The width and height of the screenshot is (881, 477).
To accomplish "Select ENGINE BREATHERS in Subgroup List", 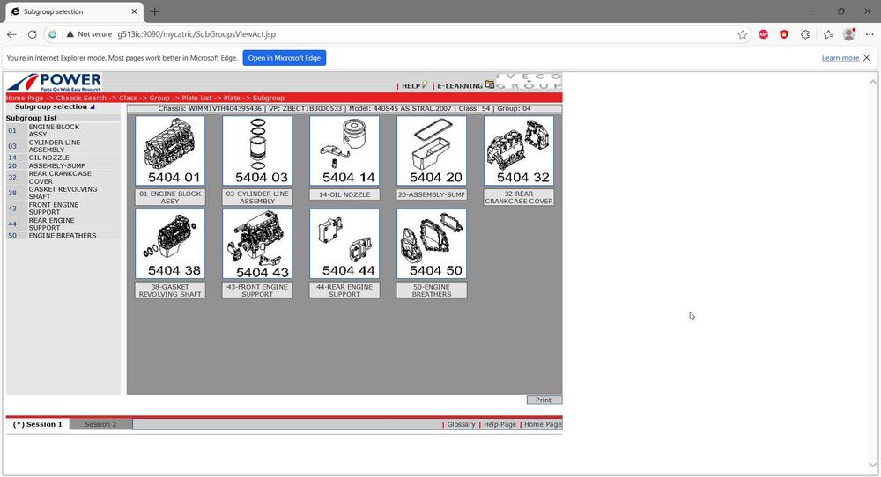I will (63, 236).
